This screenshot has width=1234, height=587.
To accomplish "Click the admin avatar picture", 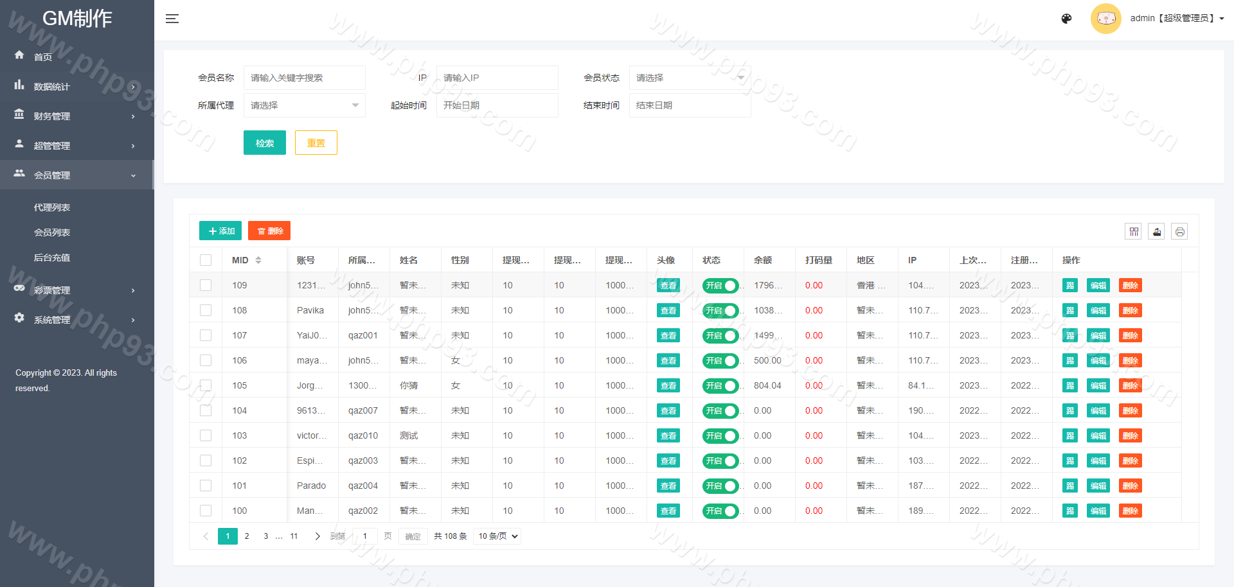I will 1105,19.
